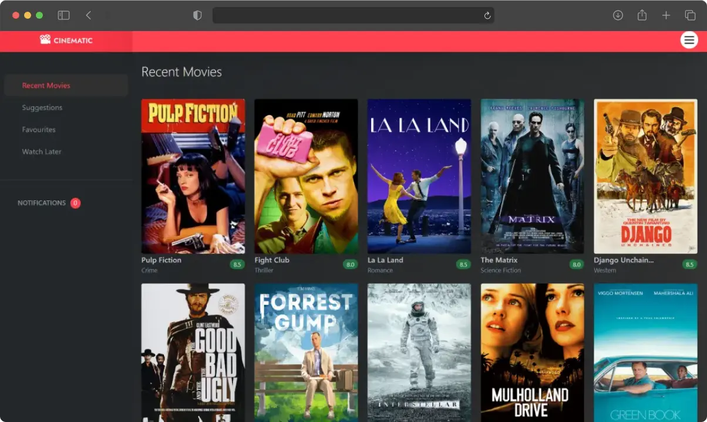Open the Interstellar poster

coord(419,353)
